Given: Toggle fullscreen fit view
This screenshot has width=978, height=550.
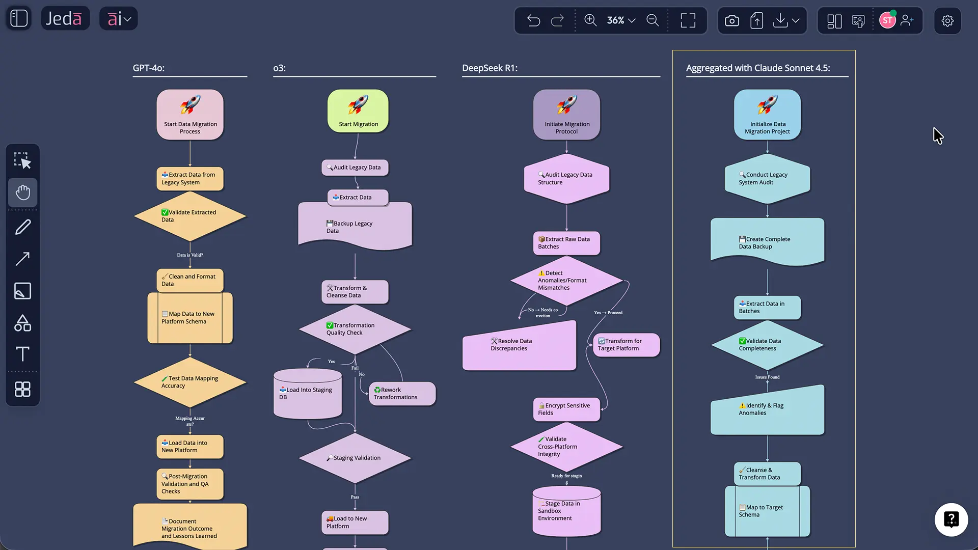Looking at the screenshot, I should click(x=688, y=20).
